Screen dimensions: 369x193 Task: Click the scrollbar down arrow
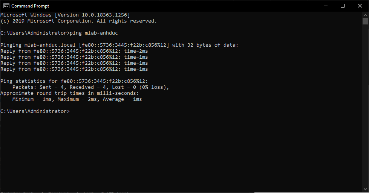click(366, 189)
